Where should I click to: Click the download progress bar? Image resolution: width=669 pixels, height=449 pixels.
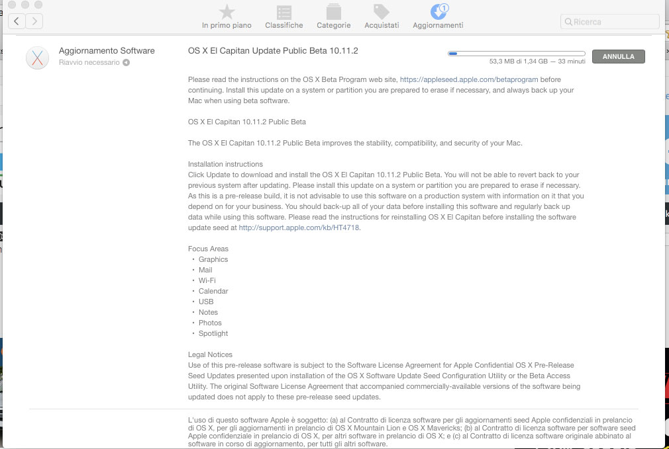click(516, 54)
